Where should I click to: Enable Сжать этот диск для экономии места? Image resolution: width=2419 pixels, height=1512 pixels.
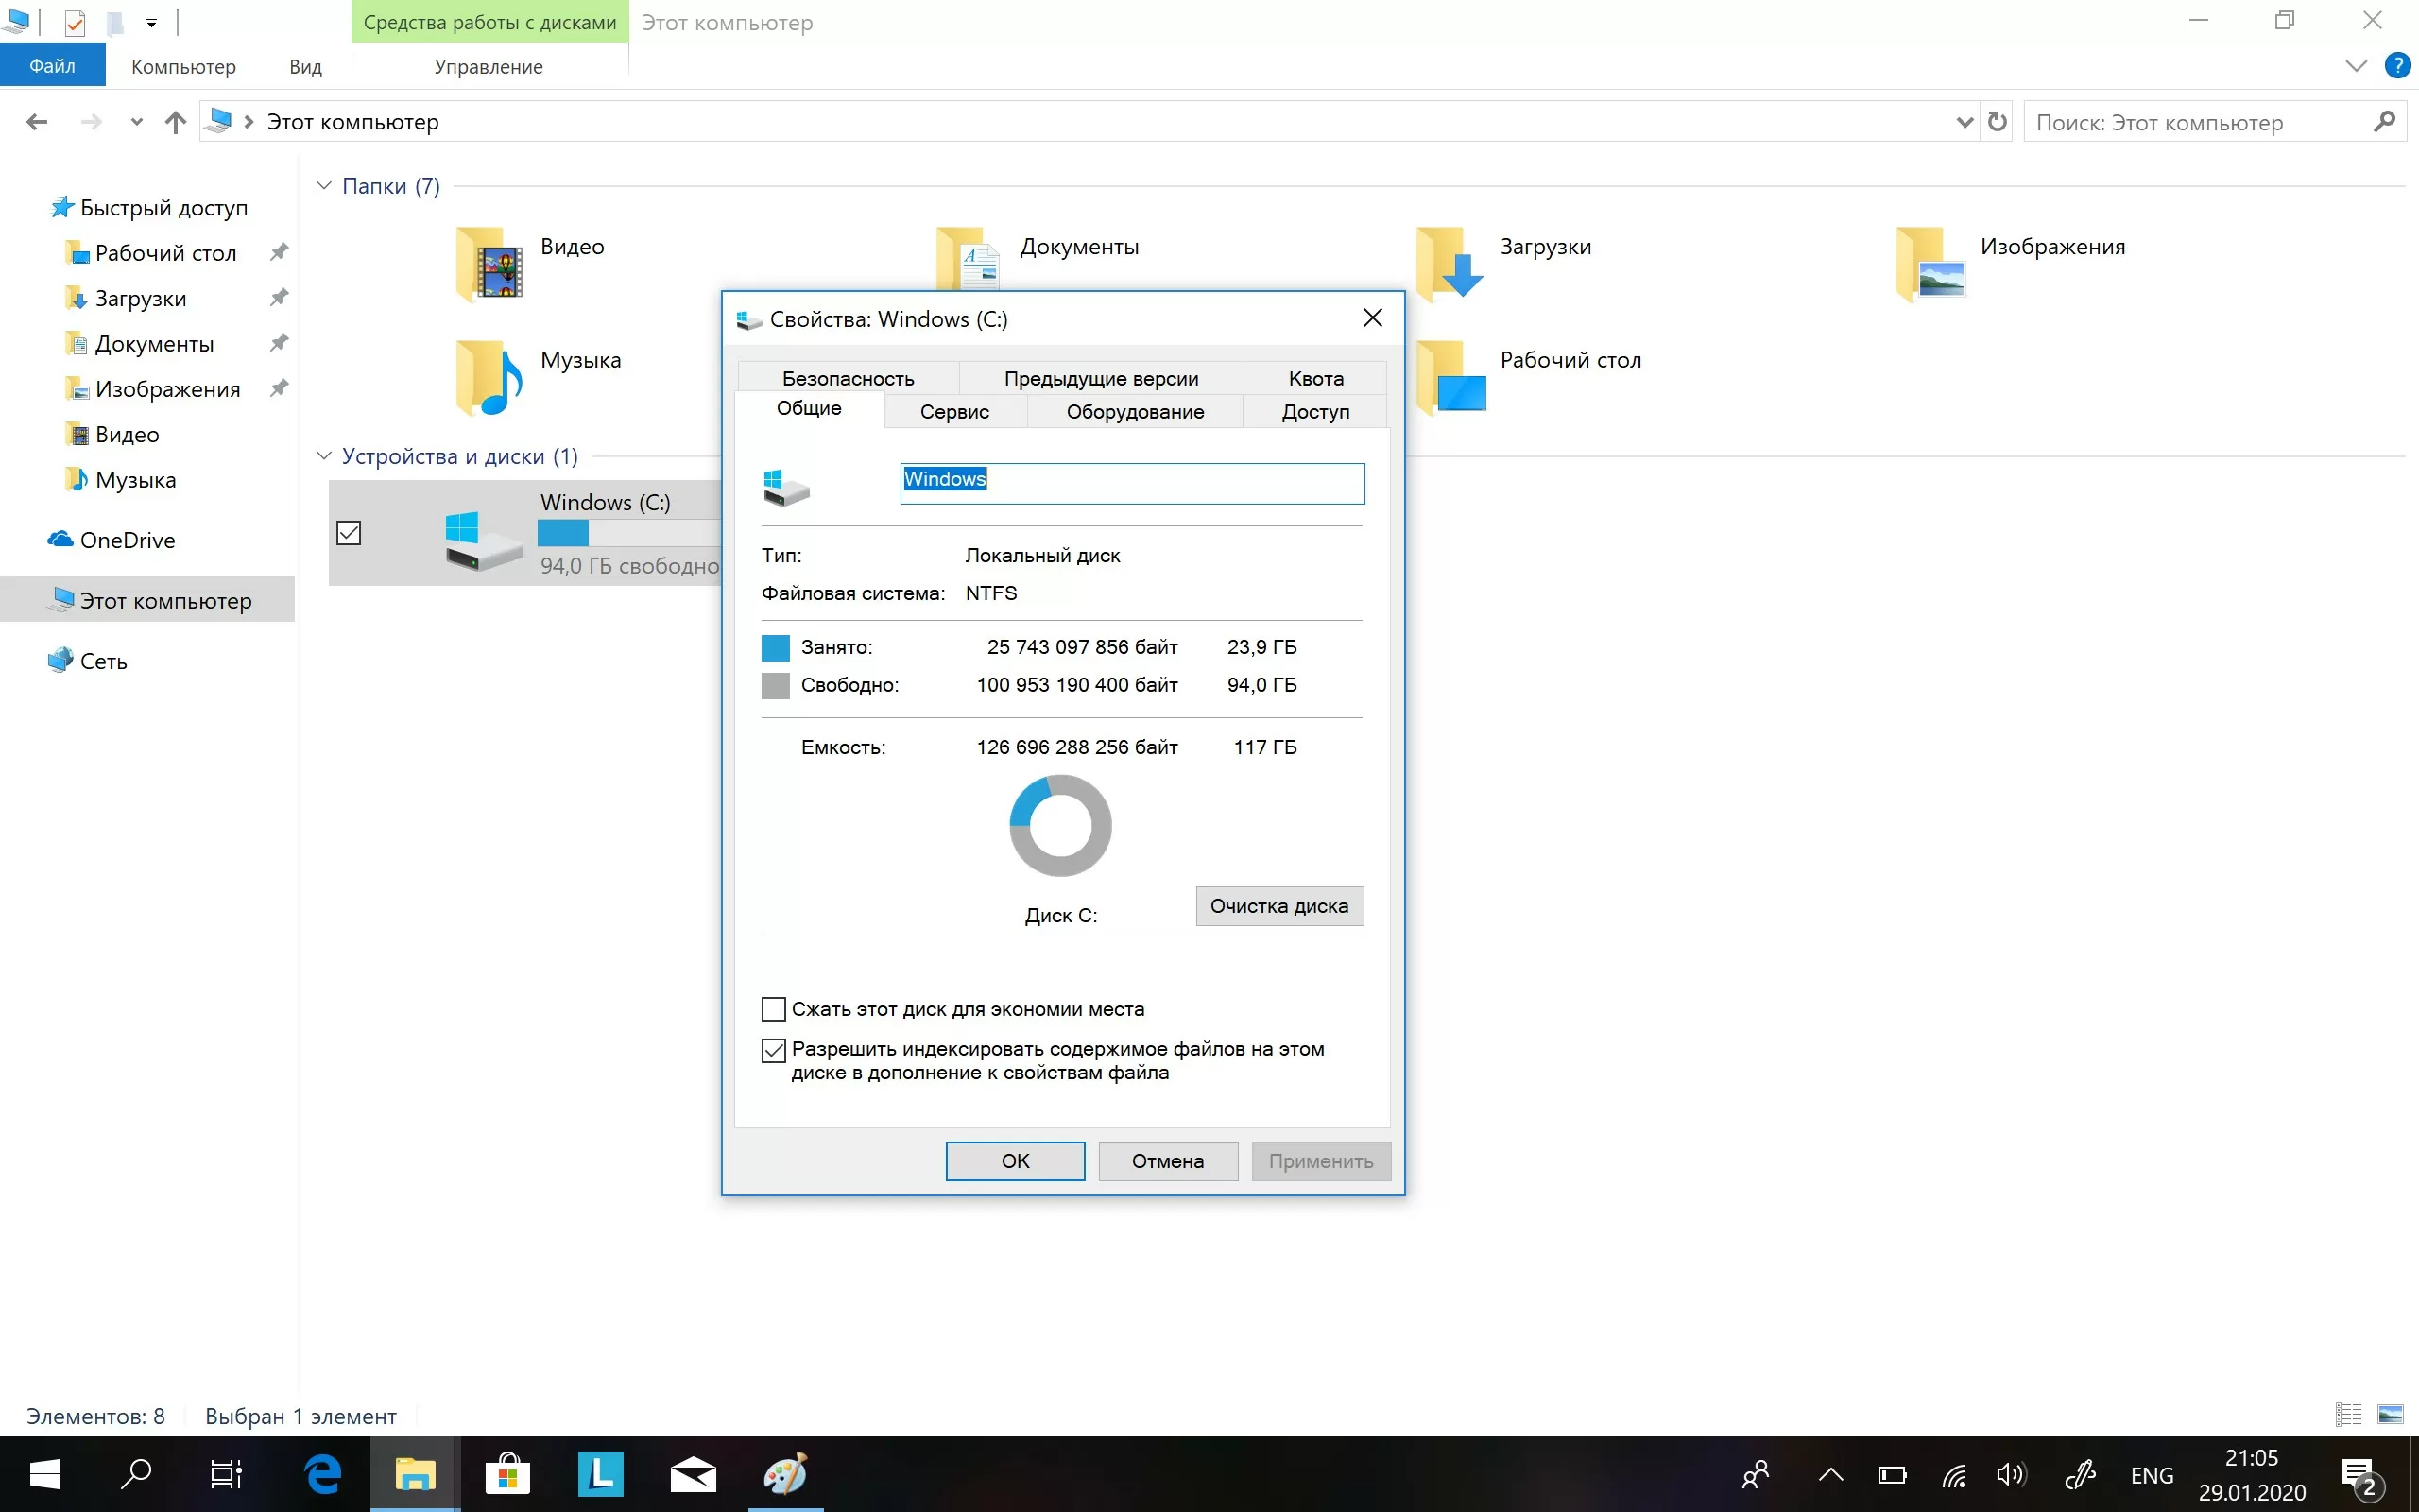click(x=774, y=1009)
